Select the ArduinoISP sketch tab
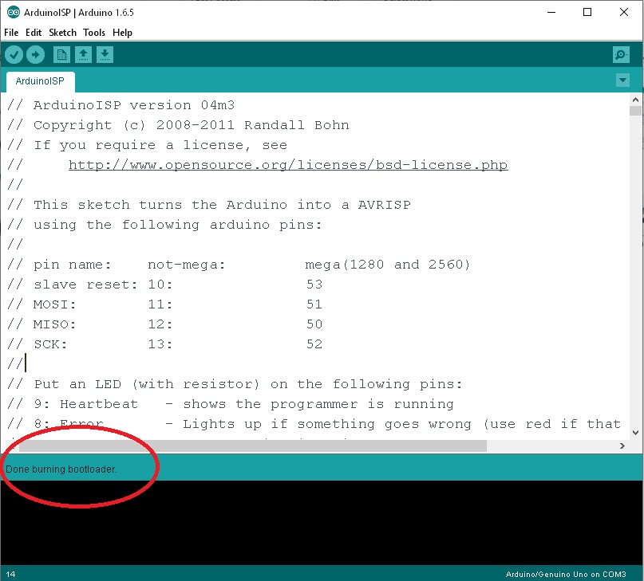The height and width of the screenshot is (581, 644). (x=40, y=81)
